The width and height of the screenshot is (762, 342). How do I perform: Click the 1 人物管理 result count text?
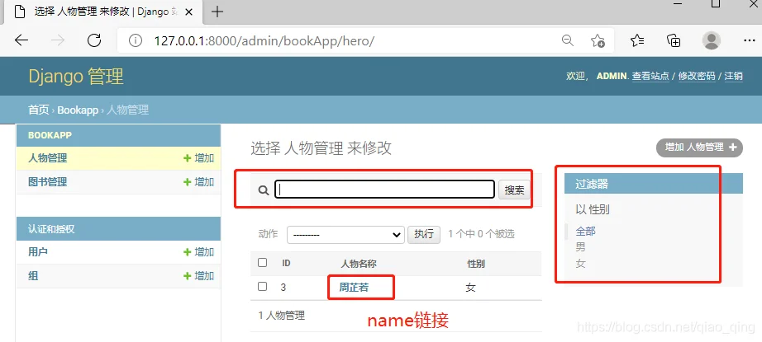(x=282, y=316)
